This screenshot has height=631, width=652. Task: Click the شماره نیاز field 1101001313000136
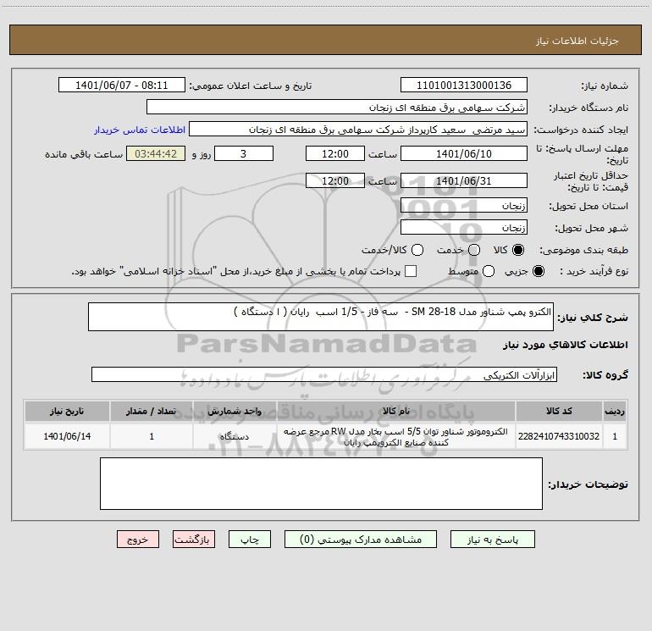point(464,86)
